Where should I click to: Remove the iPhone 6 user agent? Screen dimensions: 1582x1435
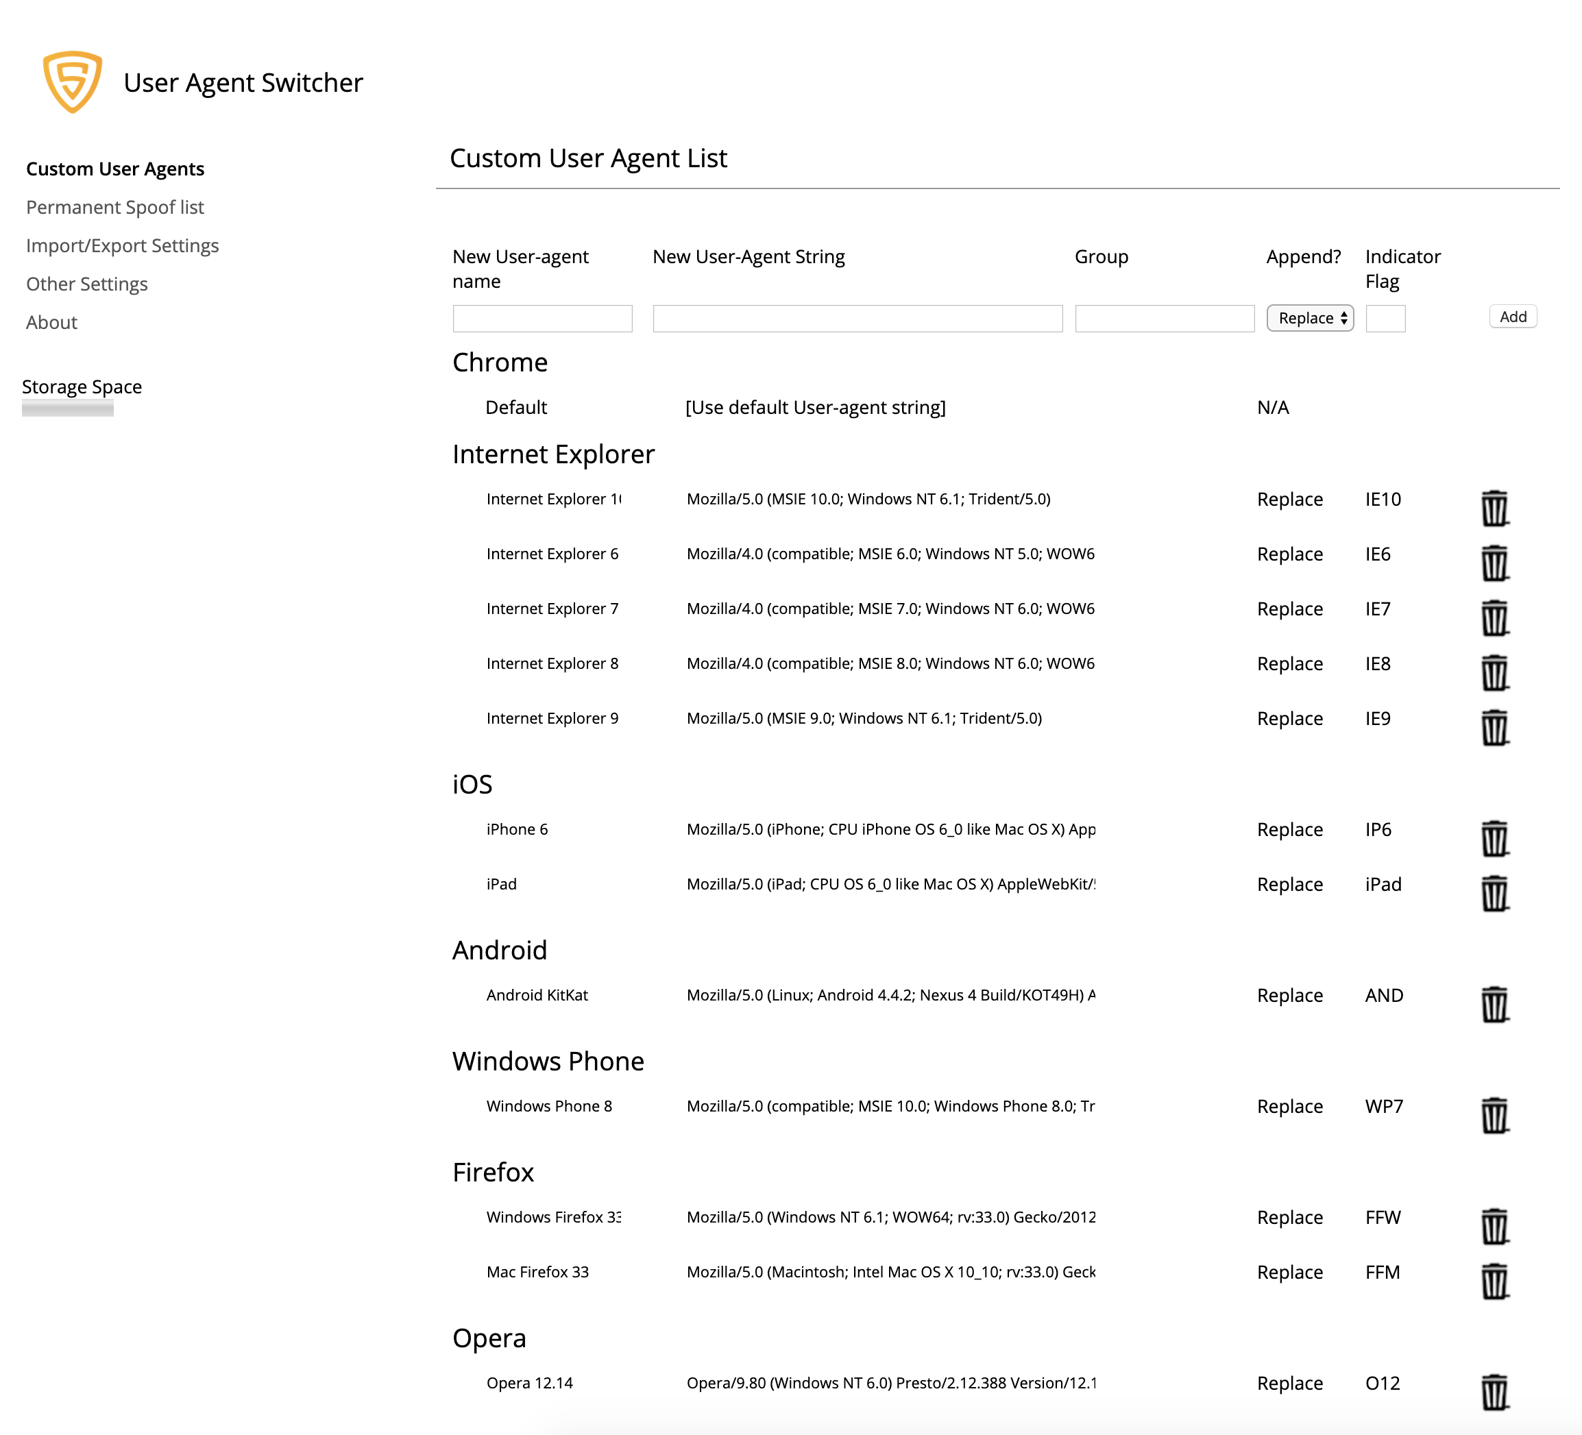tap(1494, 838)
